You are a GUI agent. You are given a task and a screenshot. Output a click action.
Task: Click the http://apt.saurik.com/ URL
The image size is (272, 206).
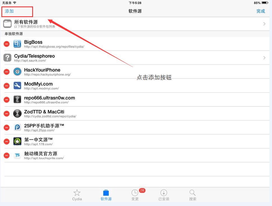pos(30,61)
